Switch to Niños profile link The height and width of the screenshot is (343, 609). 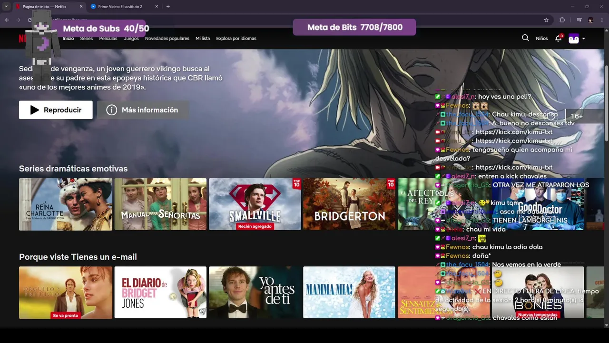[542, 39]
